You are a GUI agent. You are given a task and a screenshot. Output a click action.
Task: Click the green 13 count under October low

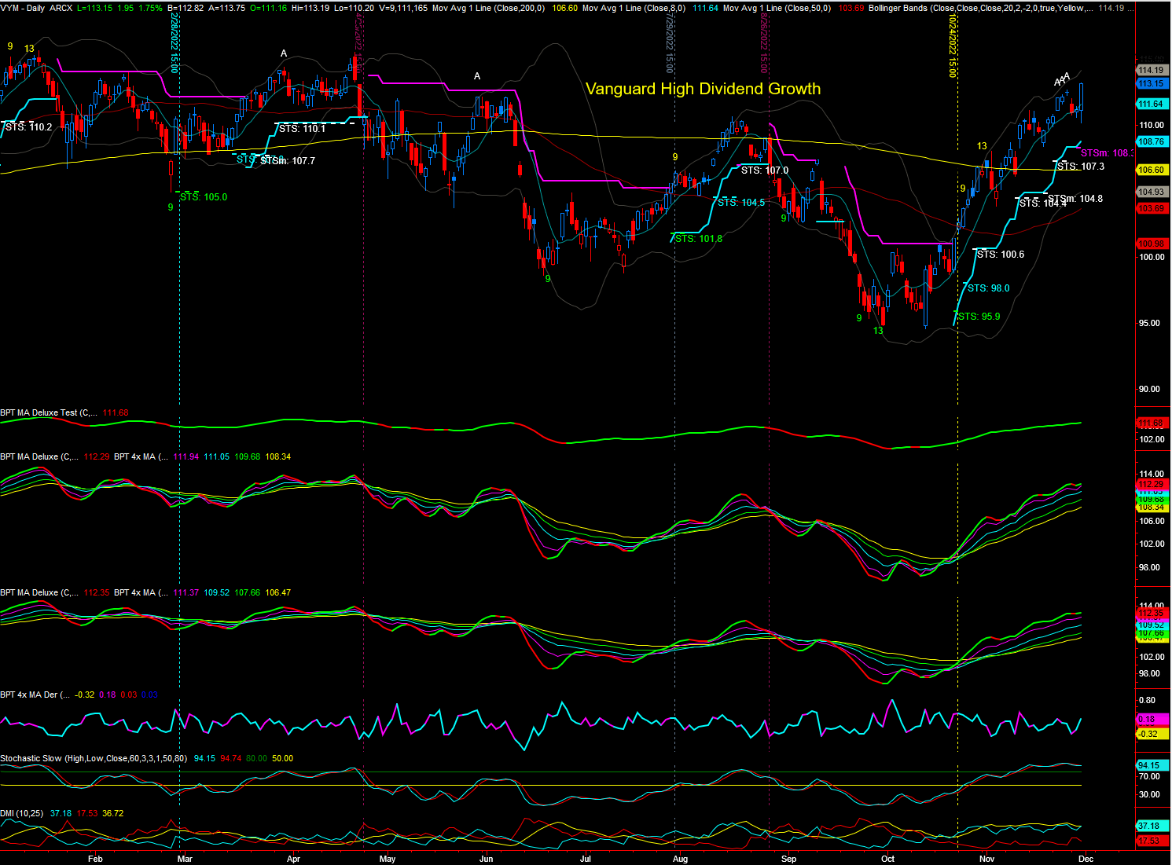(x=878, y=331)
